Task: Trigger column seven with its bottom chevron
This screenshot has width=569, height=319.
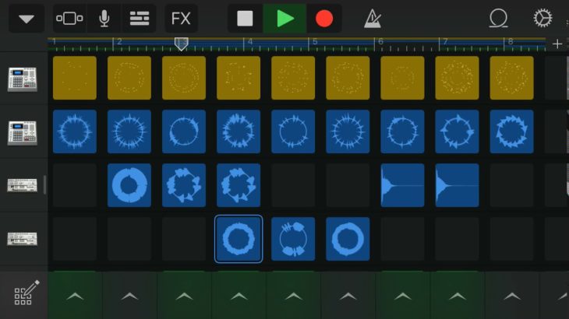Action: [403, 296]
